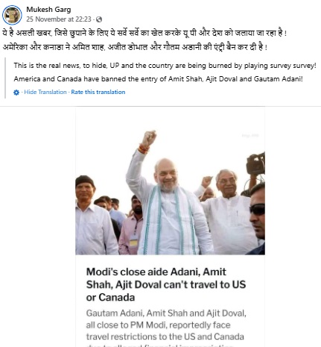321x347 pixels.
Task: Click the translated line 'This is the real news'
Action: (165, 66)
